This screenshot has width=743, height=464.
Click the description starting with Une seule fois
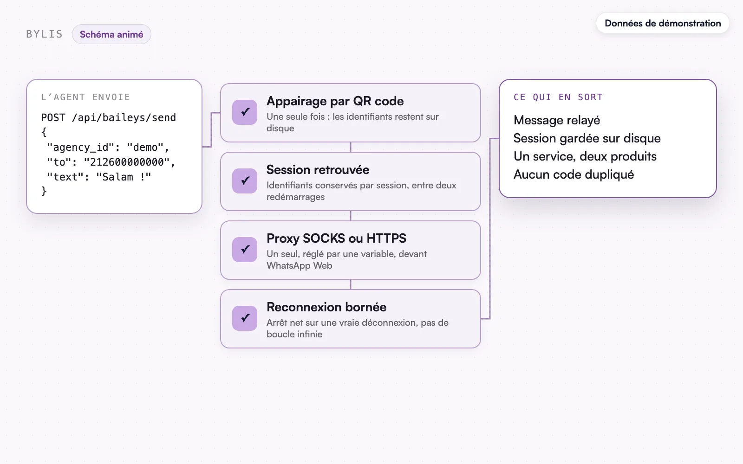click(352, 122)
